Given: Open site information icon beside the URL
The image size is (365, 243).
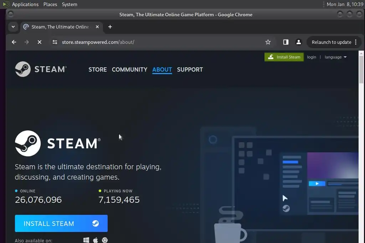Looking at the screenshot, I should tap(55, 42).
